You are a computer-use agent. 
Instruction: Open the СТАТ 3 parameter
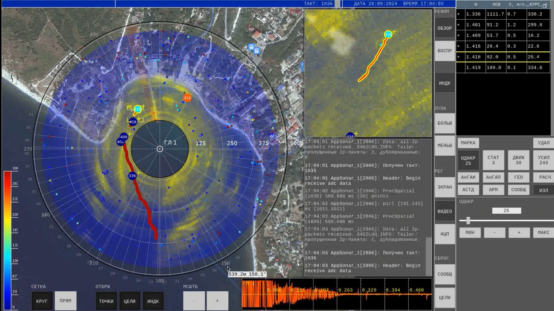pyautogui.click(x=493, y=160)
